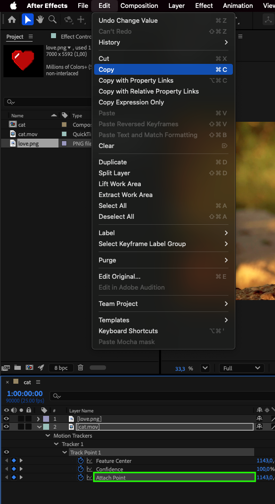This screenshot has width=275, height=504.
Task: Click the new composition icon in Project footer
Action: coord(29,368)
